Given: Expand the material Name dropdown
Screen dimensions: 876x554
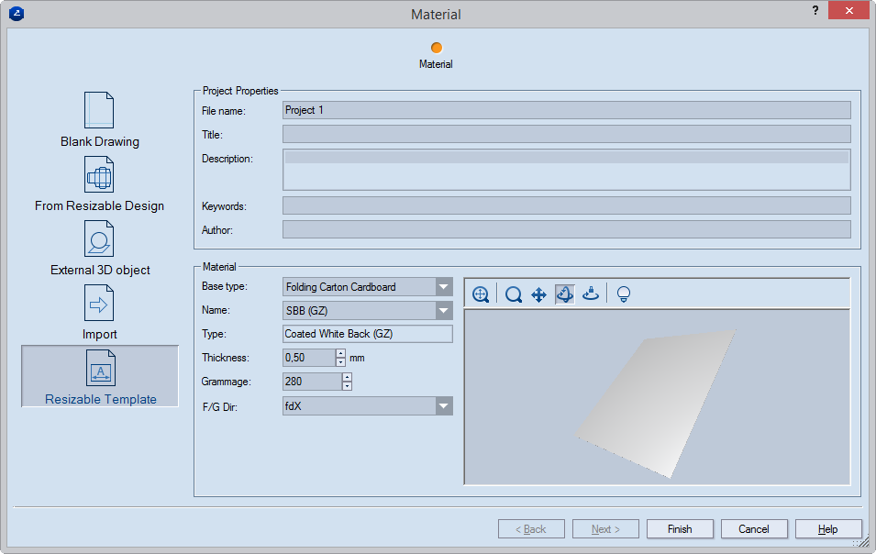Looking at the screenshot, I should [x=444, y=311].
